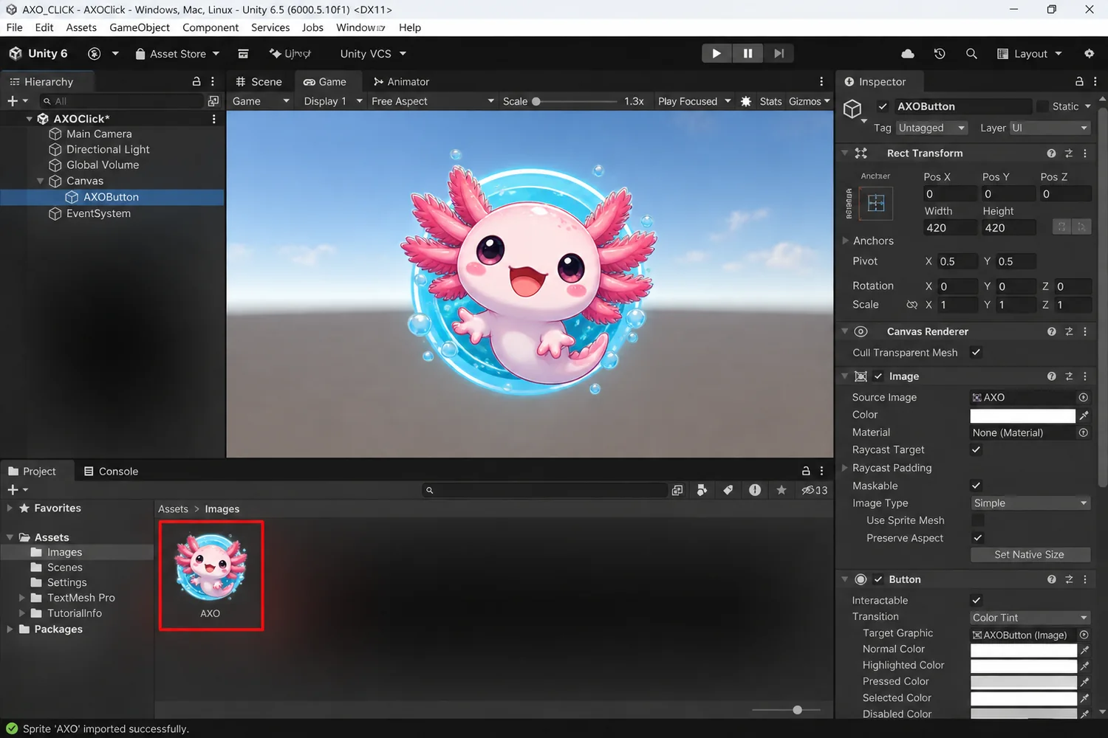Image resolution: width=1108 pixels, height=738 pixels.
Task: Disable the Image component checkbox
Action: coord(878,376)
